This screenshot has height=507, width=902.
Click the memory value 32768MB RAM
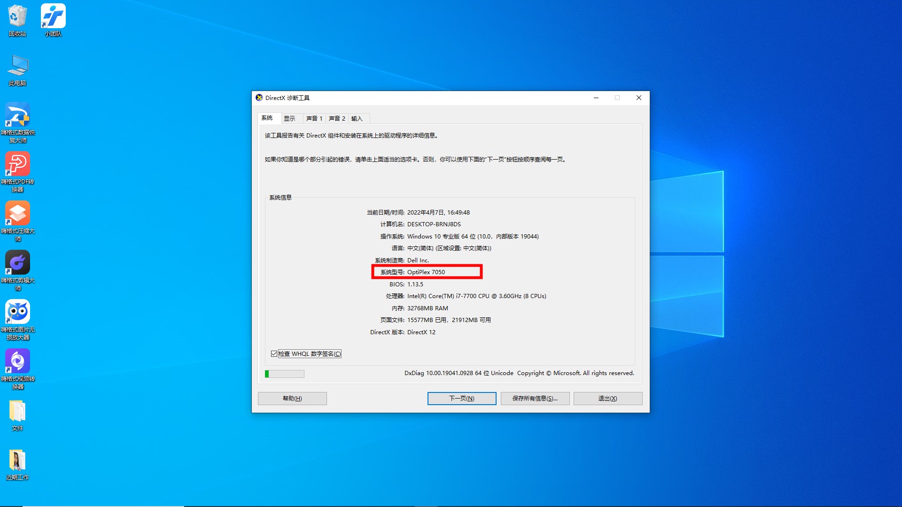428,308
